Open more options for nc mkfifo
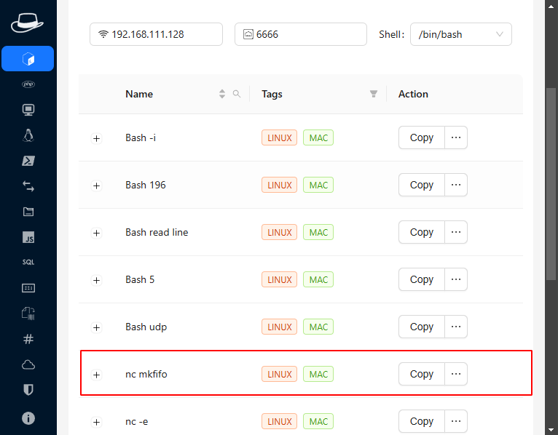Image resolution: width=558 pixels, height=435 pixels. (456, 374)
